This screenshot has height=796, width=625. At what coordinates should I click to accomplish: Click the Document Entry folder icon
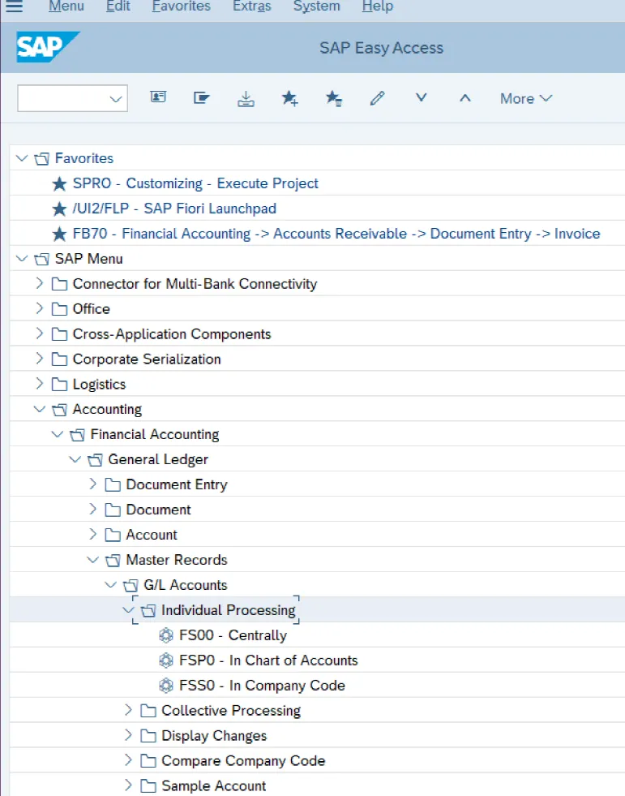click(113, 484)
